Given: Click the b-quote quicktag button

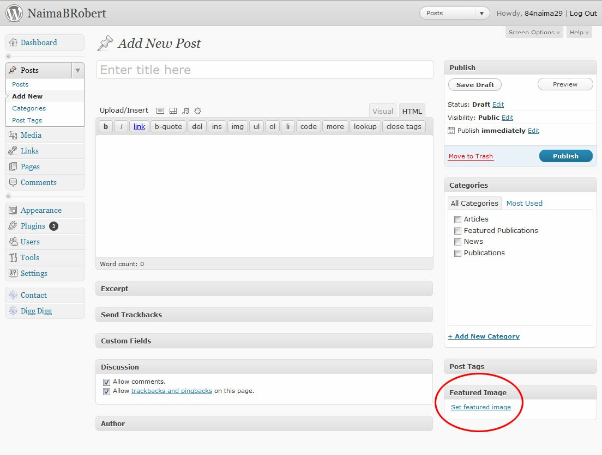Looking at the screenshot, I should click(168, 126).
